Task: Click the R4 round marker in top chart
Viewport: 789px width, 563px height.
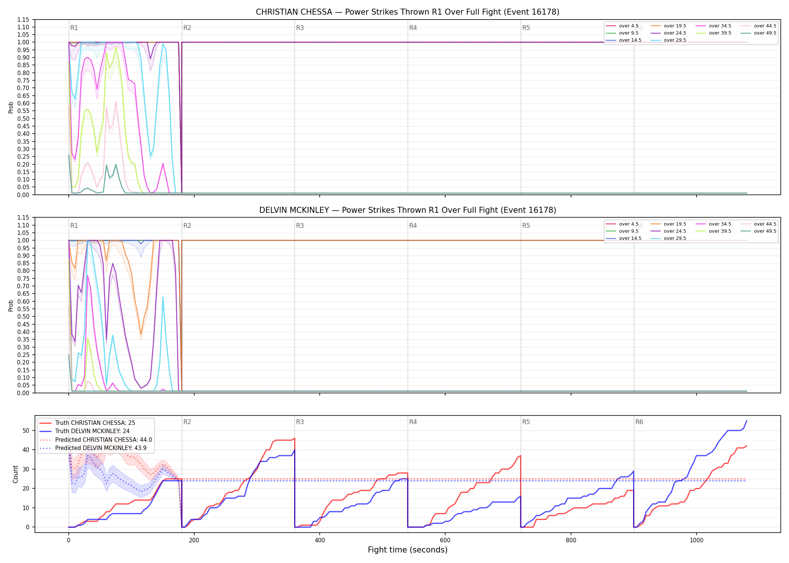Action: click(413, 28)
